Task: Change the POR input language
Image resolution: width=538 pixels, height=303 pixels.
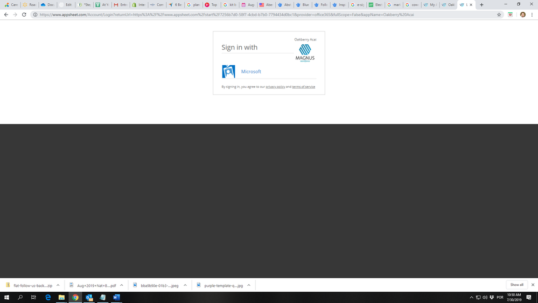Action: 500,298
